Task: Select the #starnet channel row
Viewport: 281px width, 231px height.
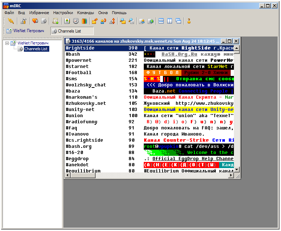Action: point(149,67)
